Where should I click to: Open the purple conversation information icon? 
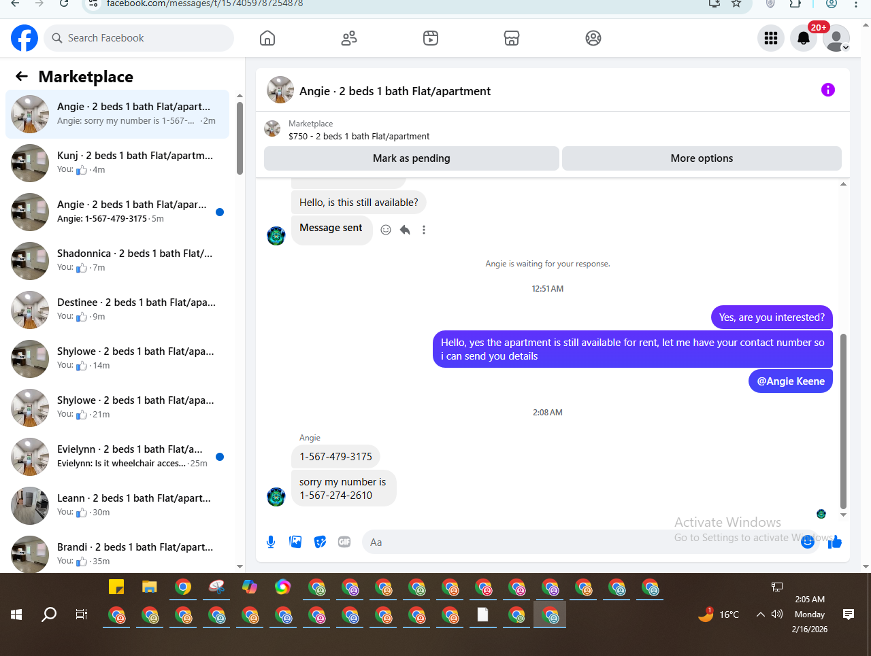pyautogui.click(x=828, y=90)
